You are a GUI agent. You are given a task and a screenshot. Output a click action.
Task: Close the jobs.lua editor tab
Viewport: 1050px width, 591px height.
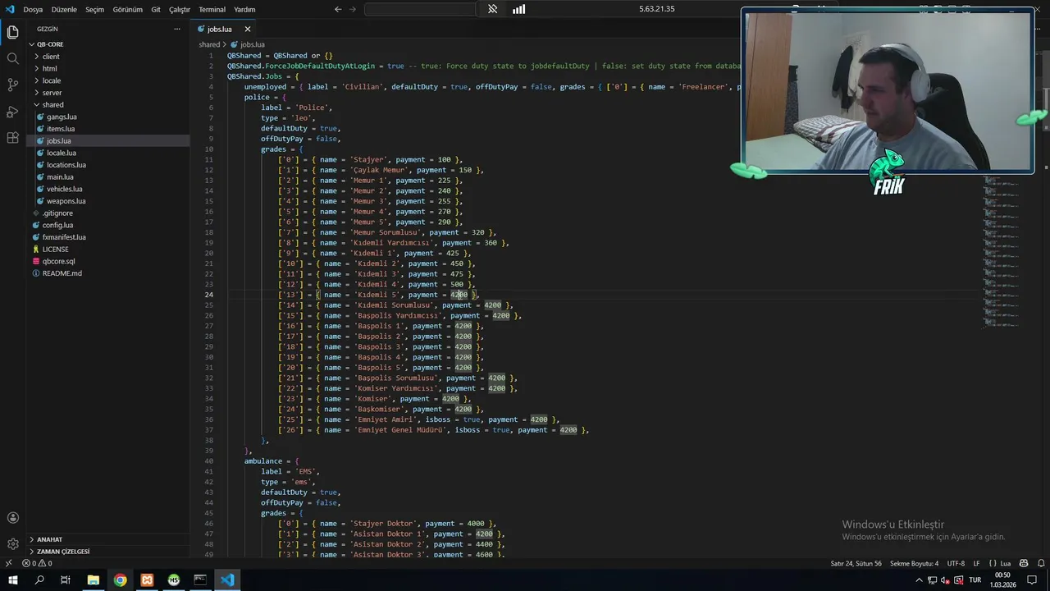click(247, 29)
